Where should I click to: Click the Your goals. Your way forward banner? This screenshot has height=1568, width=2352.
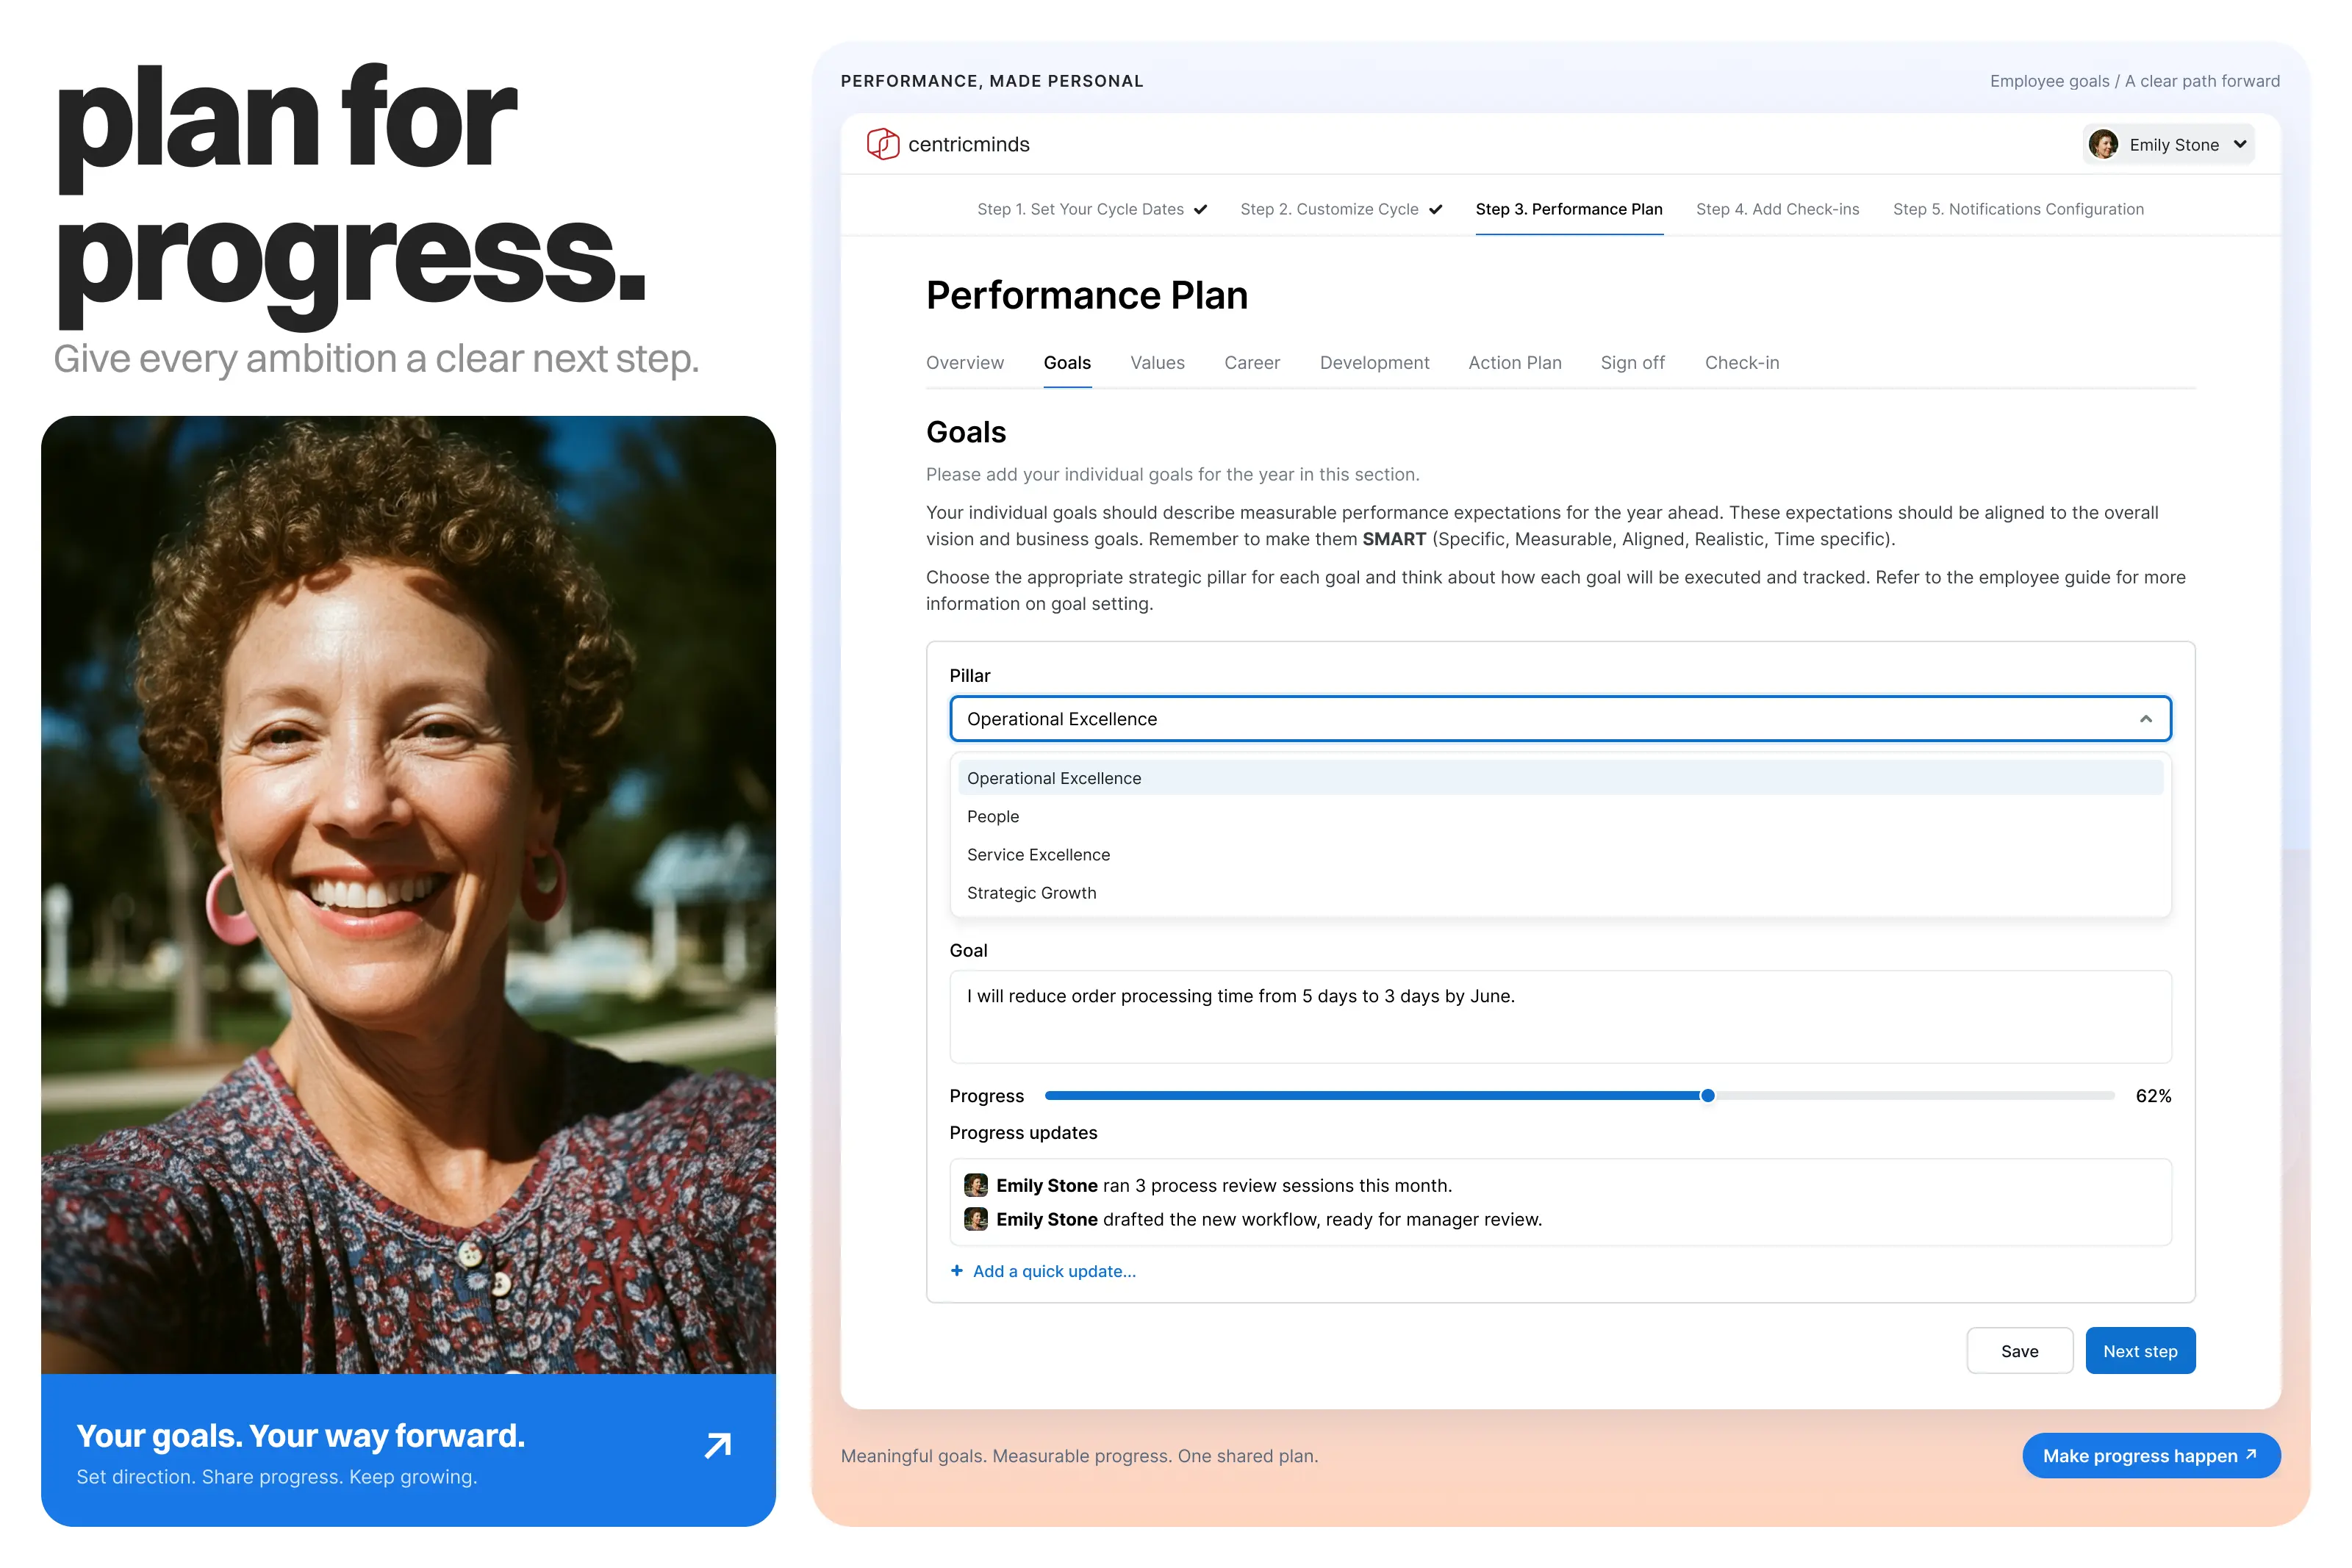(408, 1449)
